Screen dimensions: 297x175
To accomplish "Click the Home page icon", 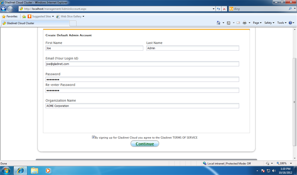I will coord(218,23).
